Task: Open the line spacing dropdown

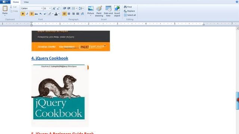Action: click(81, 8)
